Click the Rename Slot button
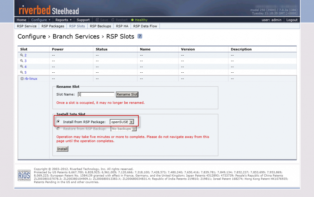 (127, 94)
